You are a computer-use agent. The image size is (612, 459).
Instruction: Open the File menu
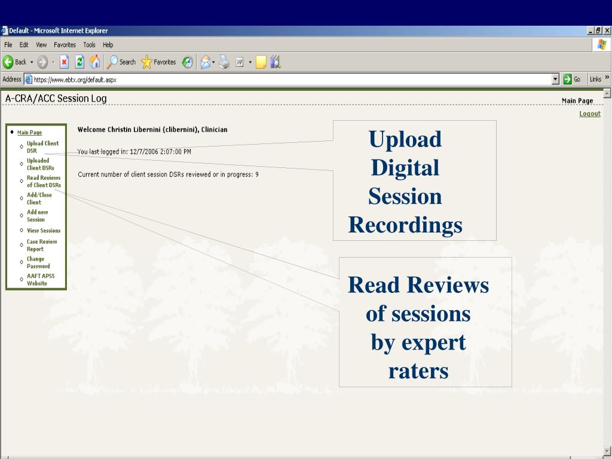8,45
